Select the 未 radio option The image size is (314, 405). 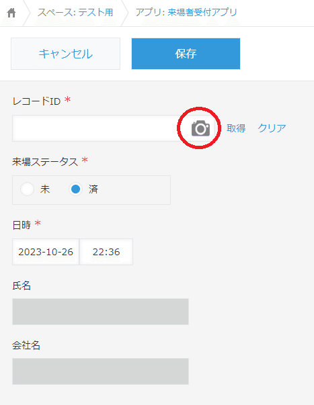(x=27, y=189)
